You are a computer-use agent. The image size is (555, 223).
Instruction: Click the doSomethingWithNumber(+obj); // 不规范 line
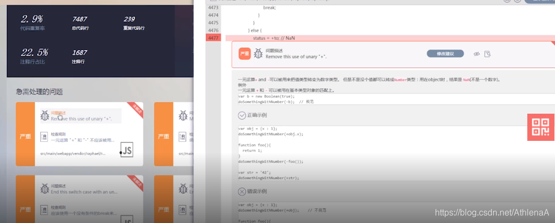pos(282,210)
